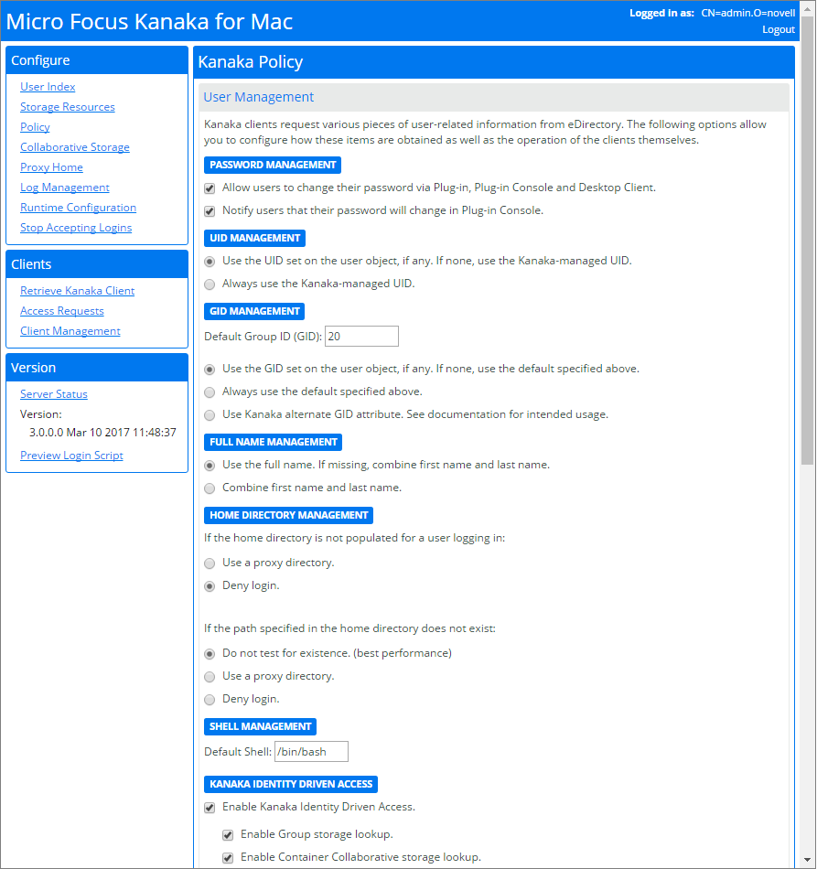The width and height of the screenshot is (817, 869).
Task: Open Retrieve Kanaka Client link
Action: (x=78, y=290)
